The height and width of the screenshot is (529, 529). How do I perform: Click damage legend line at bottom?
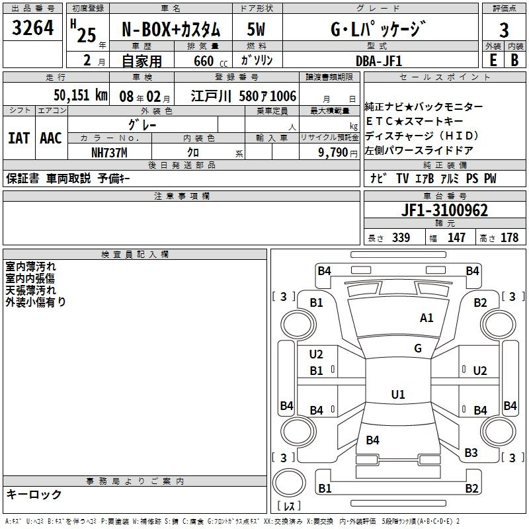point(233,522)
